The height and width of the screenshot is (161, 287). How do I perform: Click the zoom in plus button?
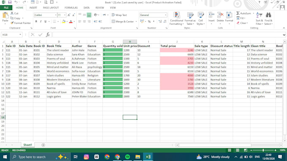point(275,150)
